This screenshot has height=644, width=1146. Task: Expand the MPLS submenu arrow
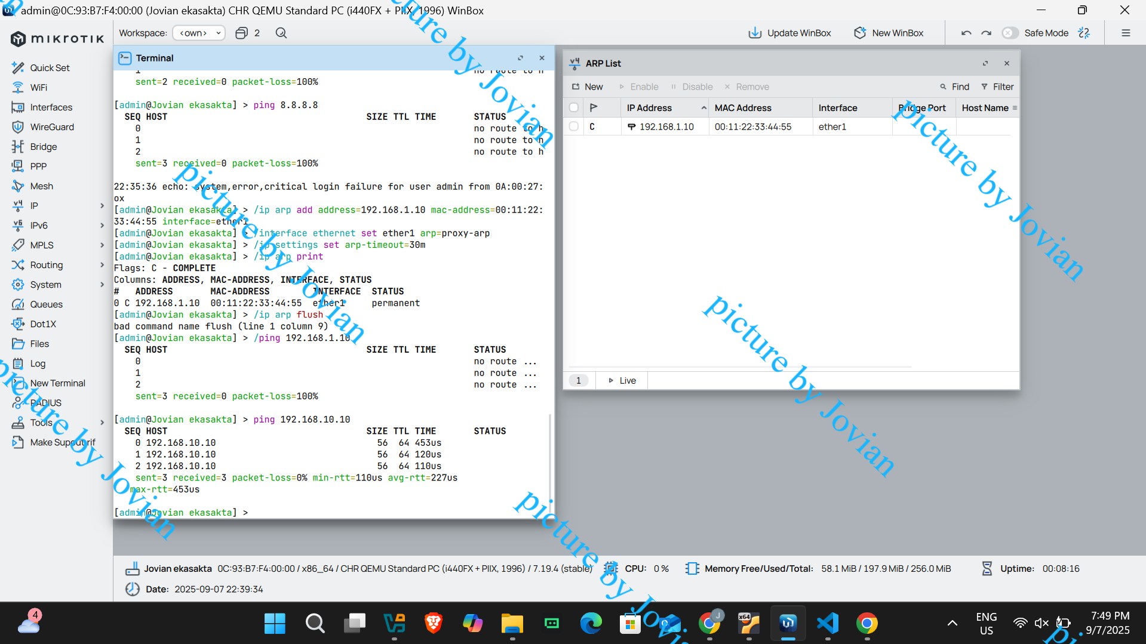pos(102,245)
